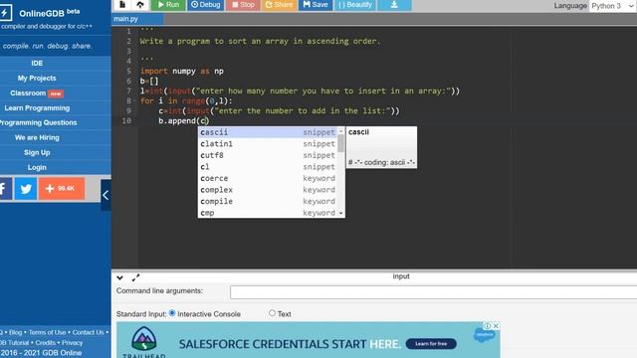Select cutf8 snippet suggestion

(x=268, y=155)
